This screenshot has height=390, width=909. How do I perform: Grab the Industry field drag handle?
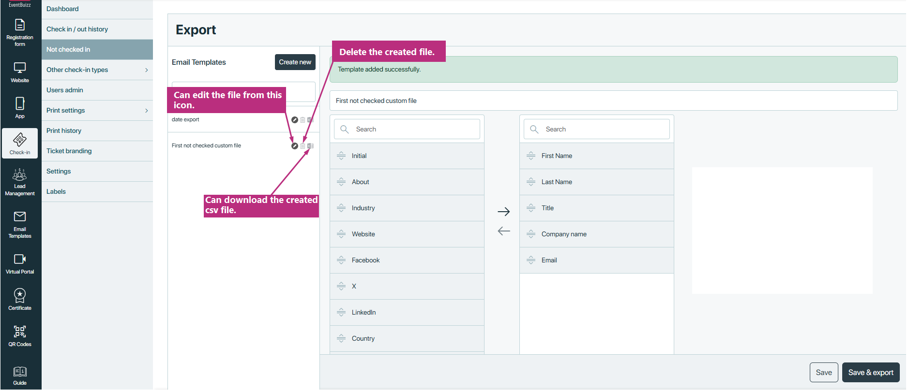(x=341, y=208)
